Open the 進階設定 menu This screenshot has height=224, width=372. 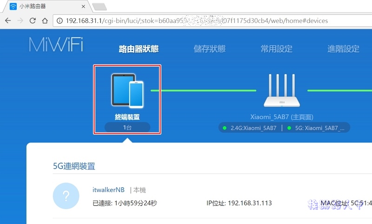[x=343, y=49]
